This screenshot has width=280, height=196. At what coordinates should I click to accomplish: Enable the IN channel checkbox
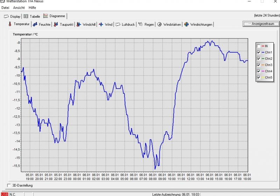(259, 46)
